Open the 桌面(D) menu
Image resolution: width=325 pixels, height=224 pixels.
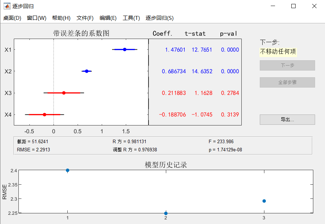12,18
